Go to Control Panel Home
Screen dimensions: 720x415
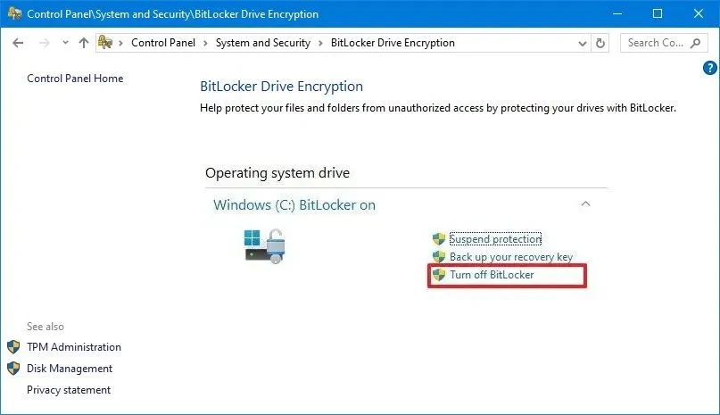(75, 79)
